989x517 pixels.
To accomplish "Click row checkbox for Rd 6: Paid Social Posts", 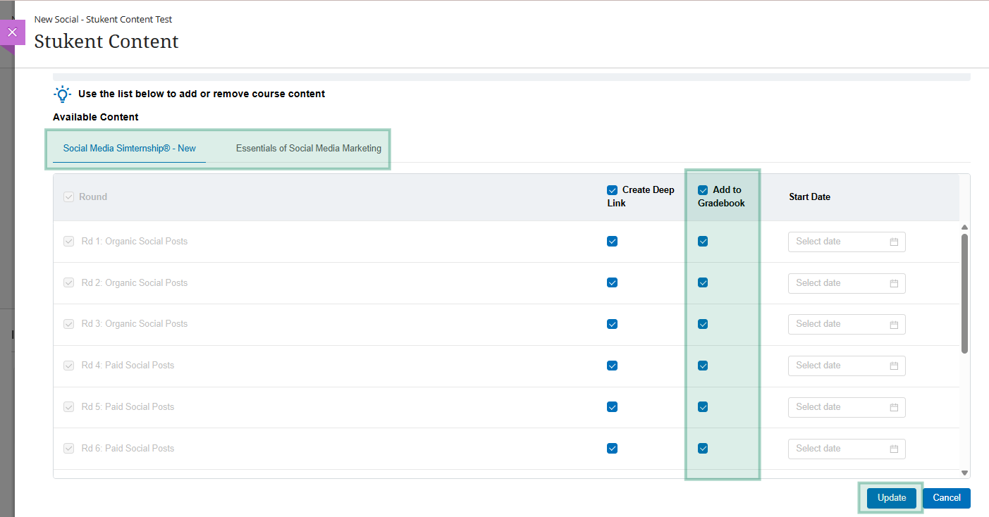I will coord(69,449).
